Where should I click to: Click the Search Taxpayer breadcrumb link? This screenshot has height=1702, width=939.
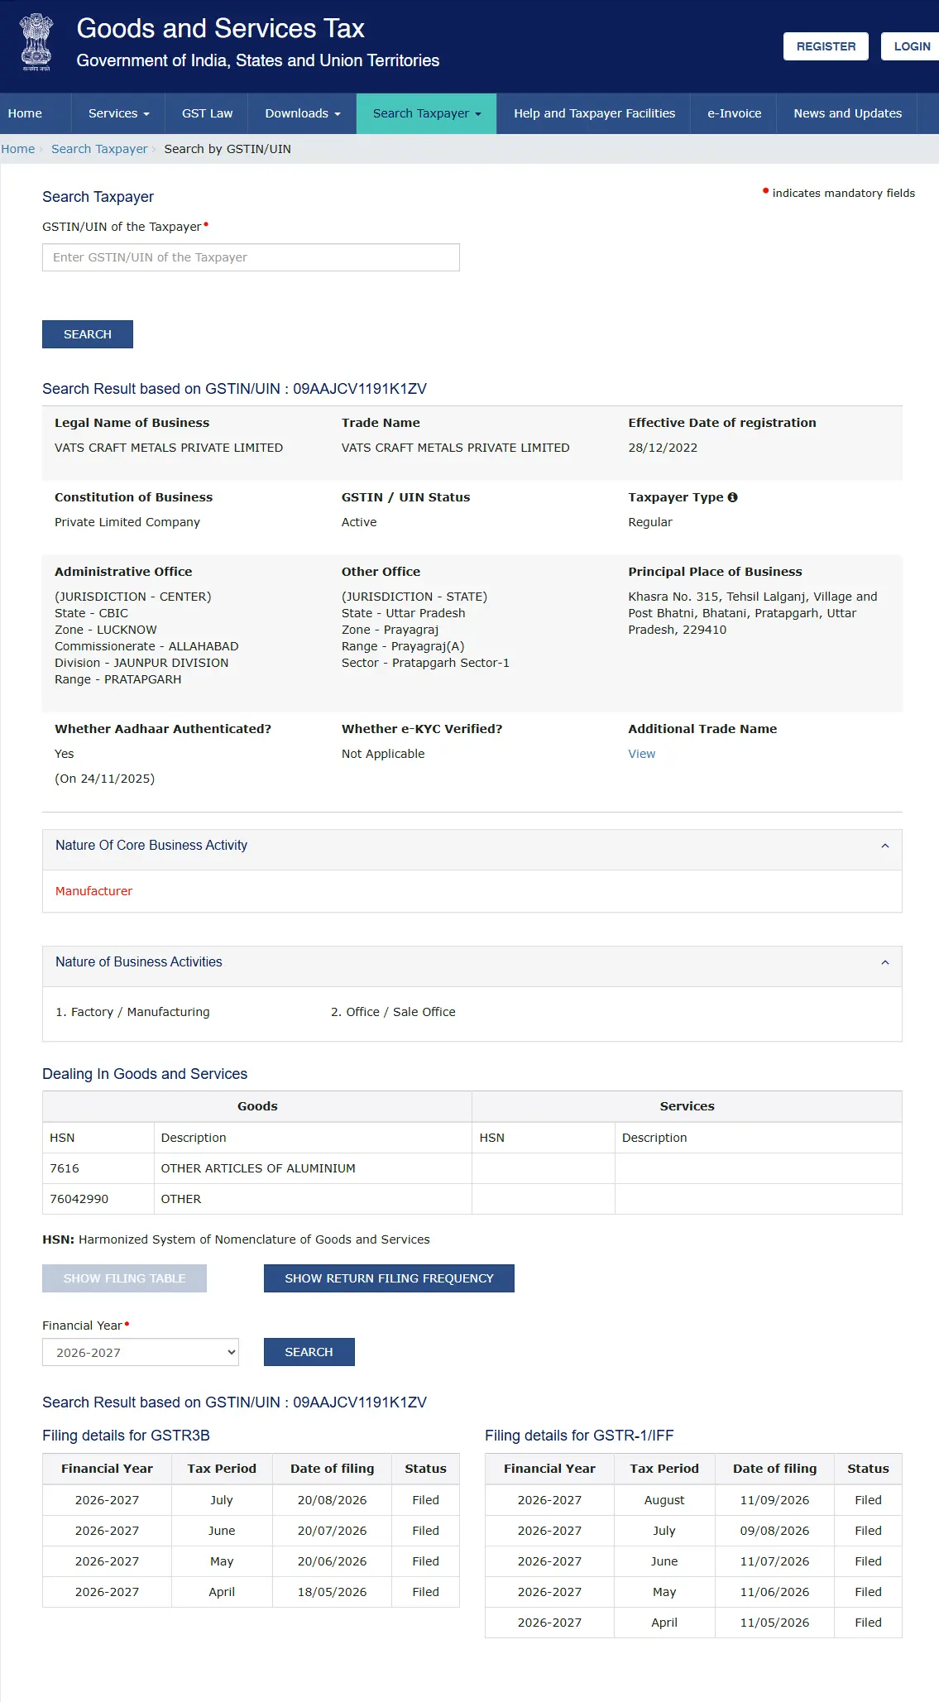pos(99,149)
